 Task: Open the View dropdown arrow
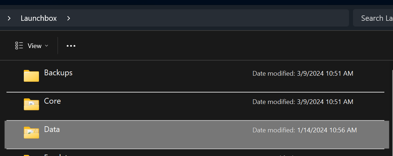click(46, 46)
